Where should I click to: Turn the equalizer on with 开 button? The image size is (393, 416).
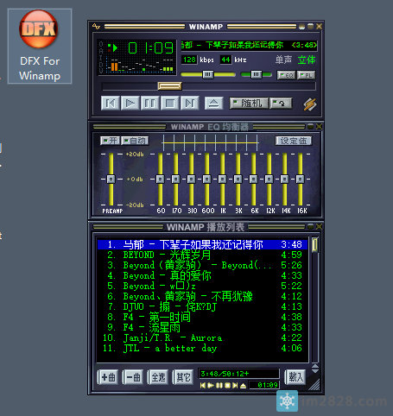[110, 141]
